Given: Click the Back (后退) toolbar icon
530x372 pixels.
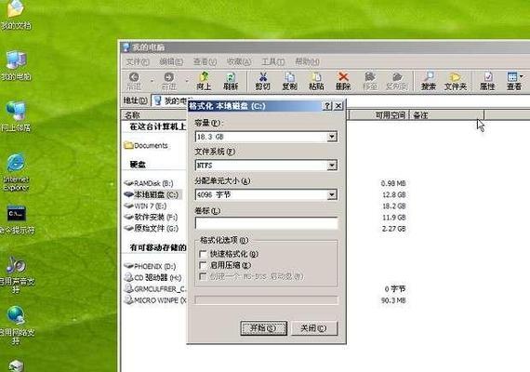Looking at the screenshot, I should pyautogui.click(x=134, y=81).
